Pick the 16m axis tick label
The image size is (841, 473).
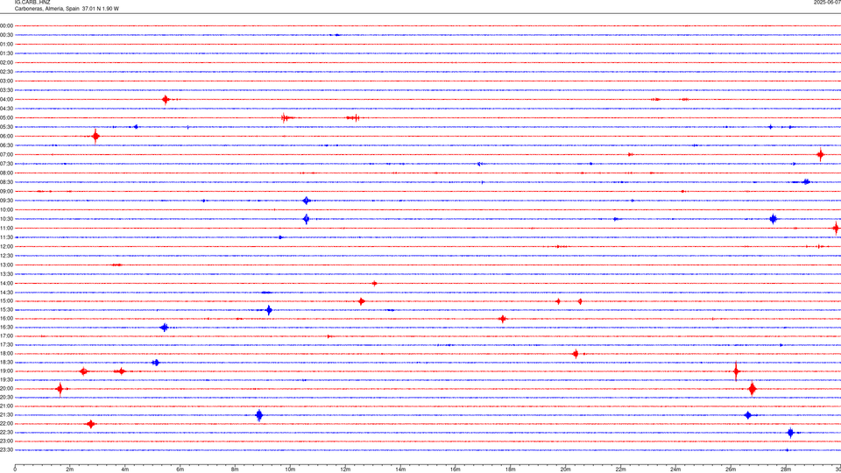pyautogui.click(x=456, y=469)
